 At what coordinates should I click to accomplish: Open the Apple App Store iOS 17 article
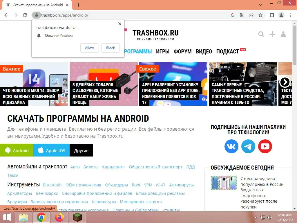pyautogui.click(x=173, y=84)
